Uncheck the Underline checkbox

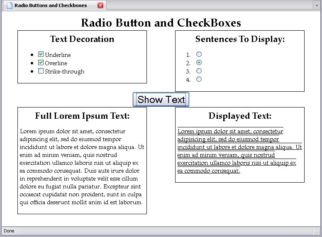click(41, 54)
